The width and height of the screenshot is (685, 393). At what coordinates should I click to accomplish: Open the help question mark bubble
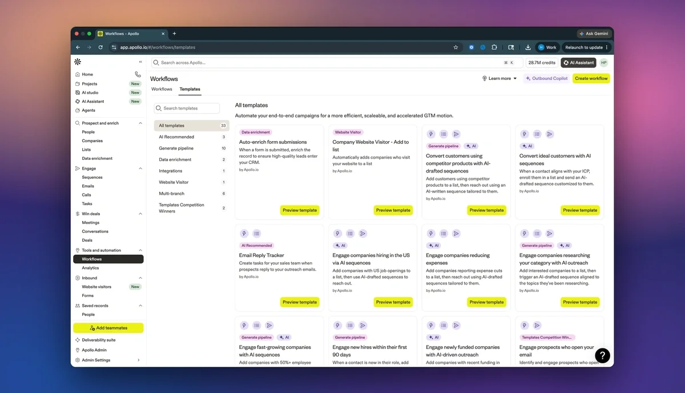(x=603, y=355)
